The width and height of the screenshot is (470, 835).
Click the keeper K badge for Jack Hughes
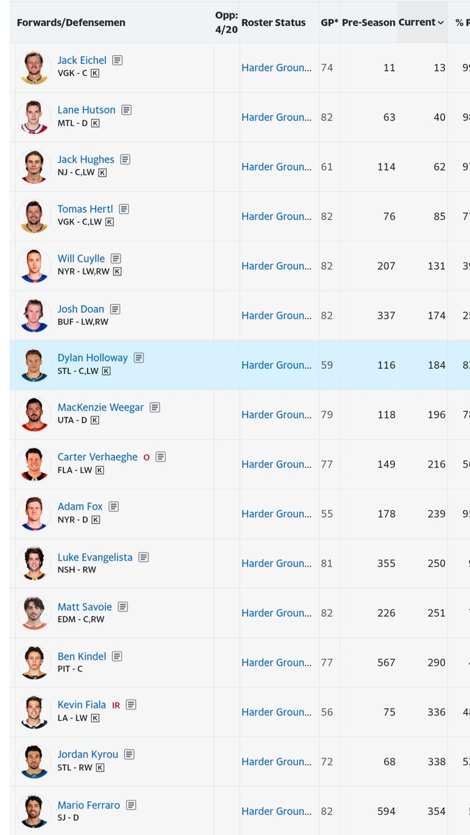tap(102, 173)
